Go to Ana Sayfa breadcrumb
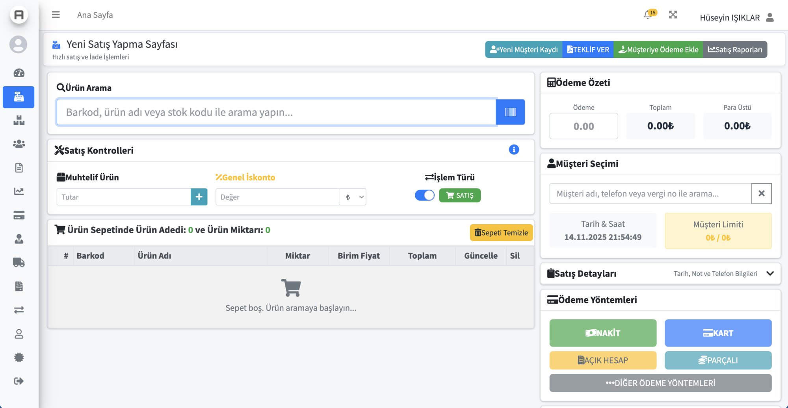The width and height of the screenshot is (788, 408). (95, 15)
